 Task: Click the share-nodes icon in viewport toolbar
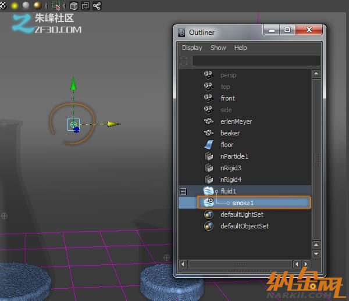(x=97, y=6)
